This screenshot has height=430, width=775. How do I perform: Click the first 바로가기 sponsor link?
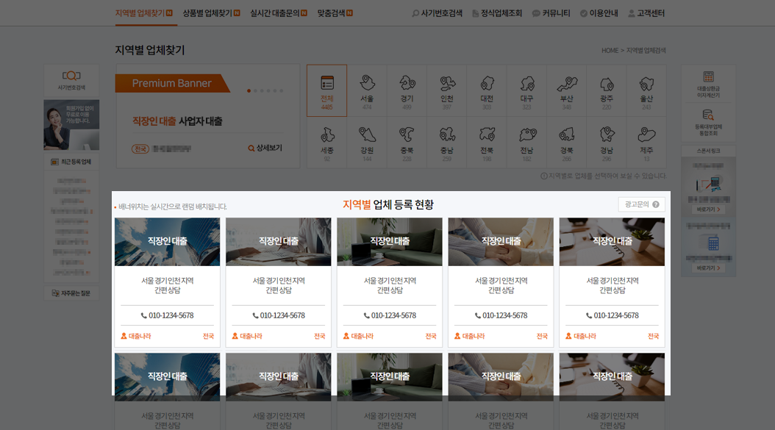point(707,209)
